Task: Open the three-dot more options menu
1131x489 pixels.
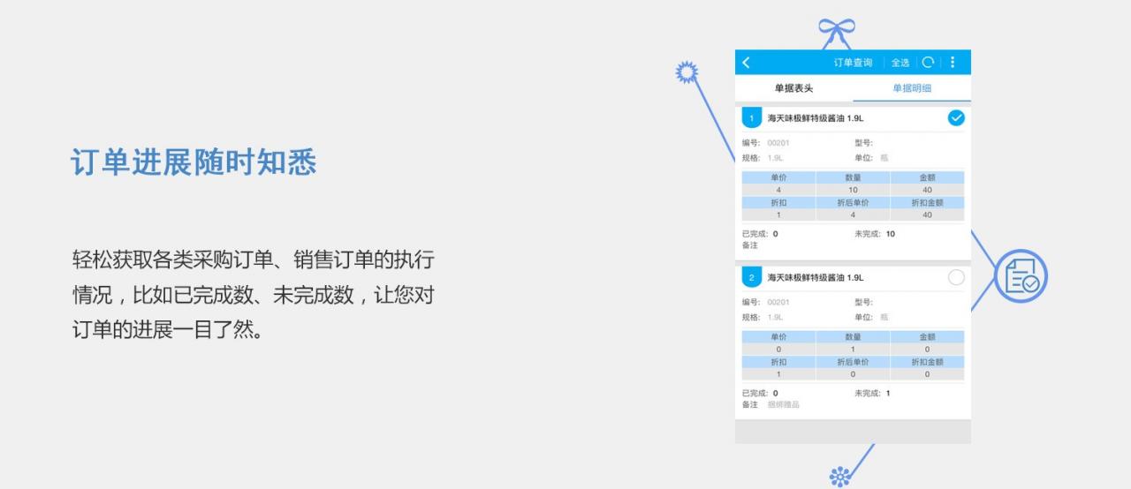Action: pyautogui.click(x=953, y=63)
